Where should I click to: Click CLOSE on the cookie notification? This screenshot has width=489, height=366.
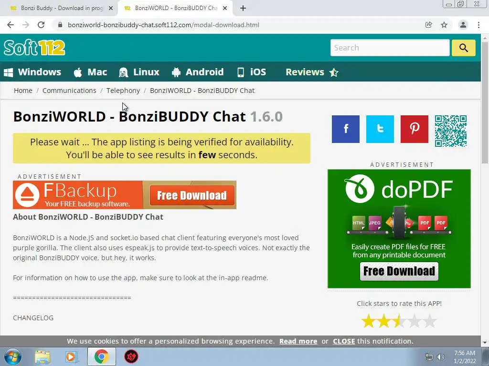tap(344, 341)
